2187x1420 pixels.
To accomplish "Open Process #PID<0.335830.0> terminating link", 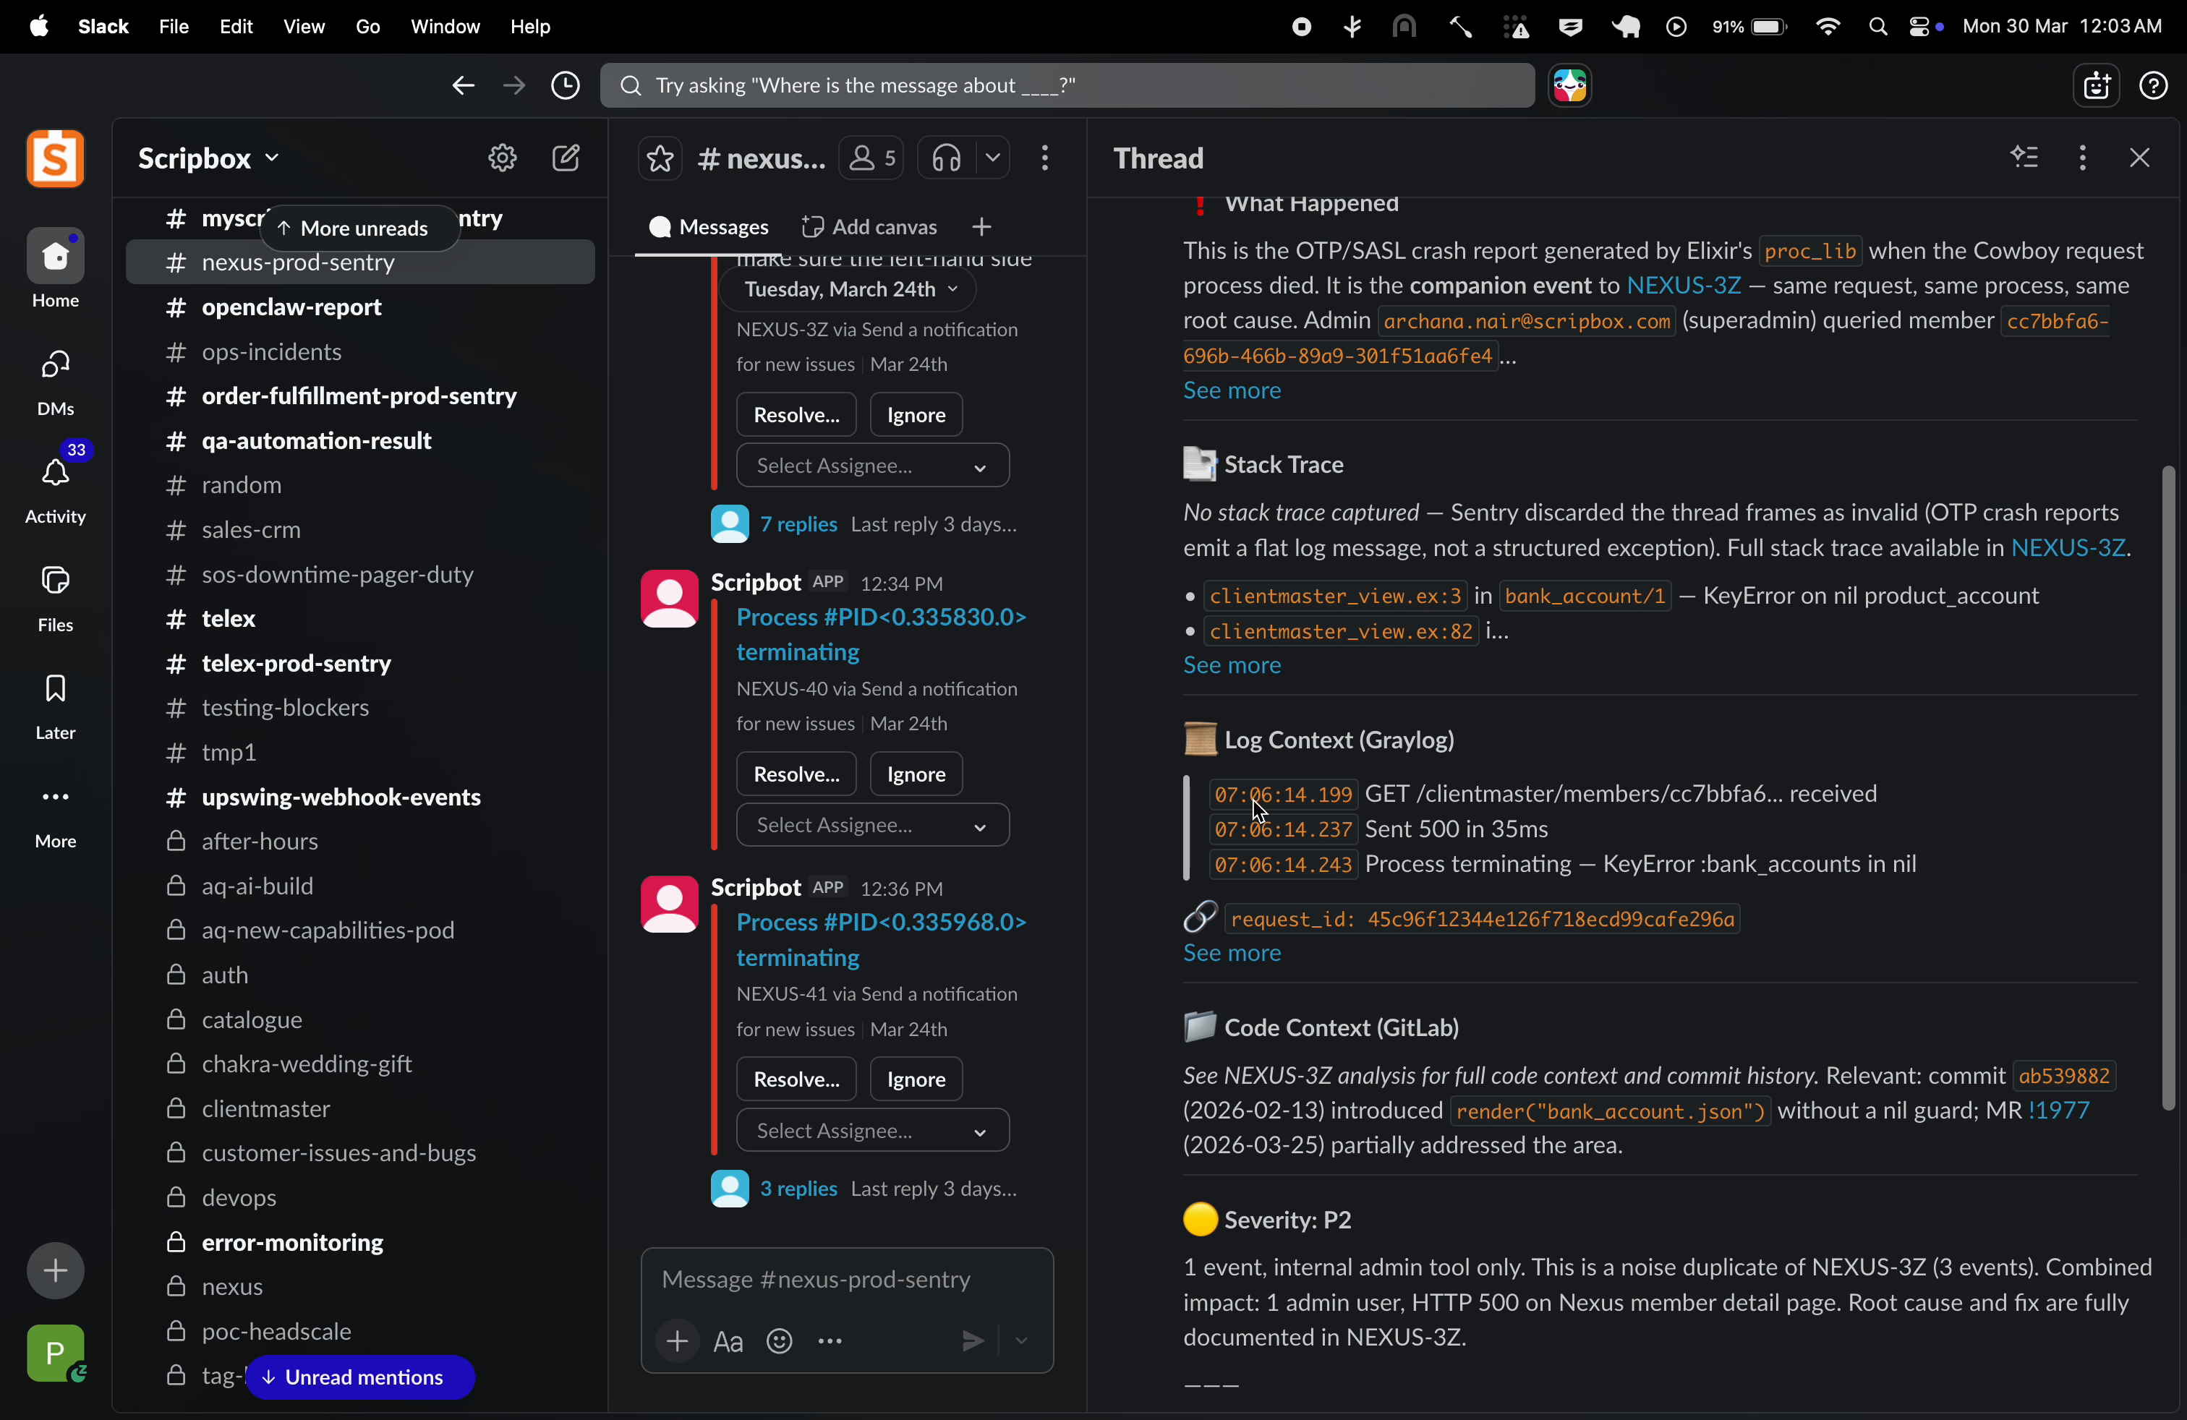I will pos(880,635).
